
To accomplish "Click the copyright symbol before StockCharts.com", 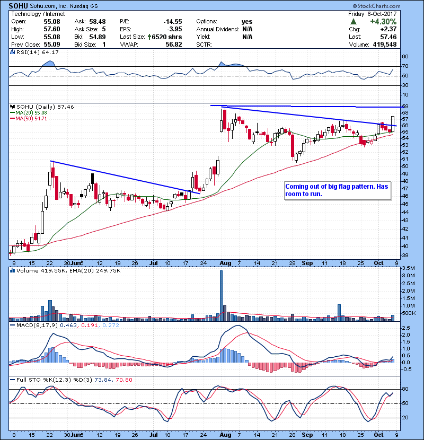I will pyautogui.click(x=355, y=6).
